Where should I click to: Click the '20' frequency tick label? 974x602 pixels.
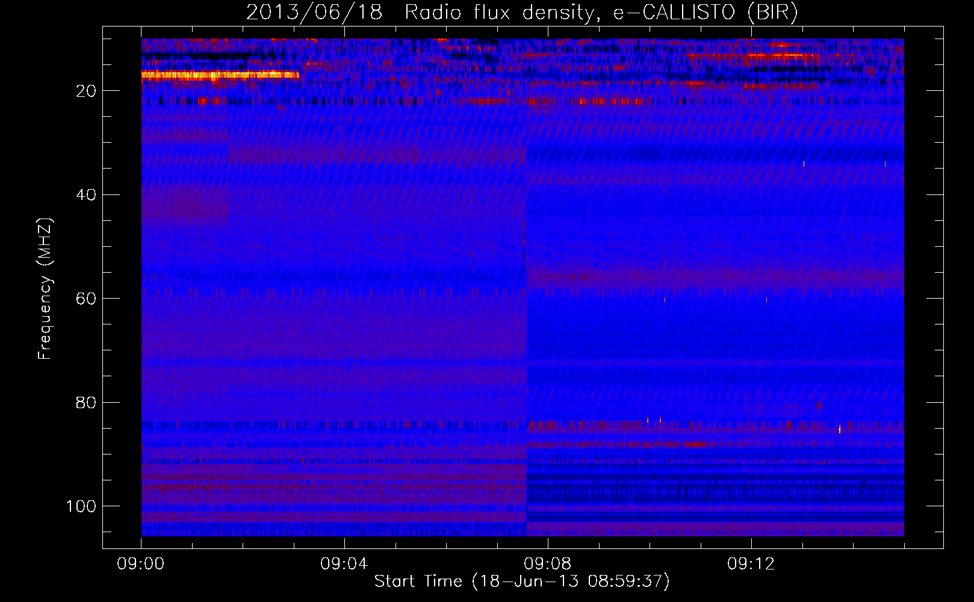(x=87, y=91)
